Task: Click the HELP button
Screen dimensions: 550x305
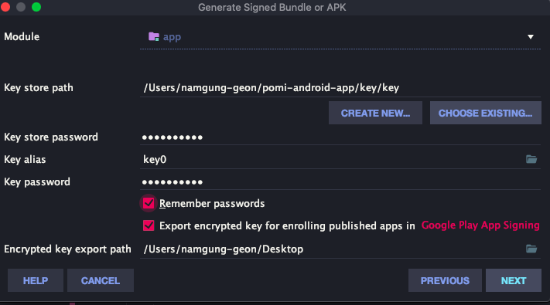Action: click(x=36, y=280)
